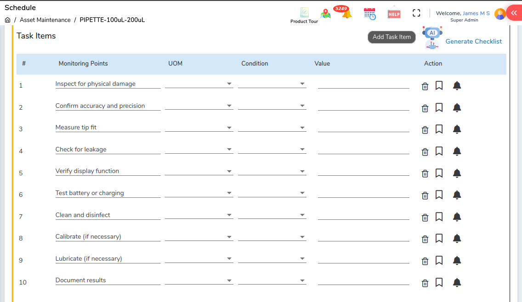Open notifications bell with 5249 badge
Screen dimensions: 522x302
(346, 14)
